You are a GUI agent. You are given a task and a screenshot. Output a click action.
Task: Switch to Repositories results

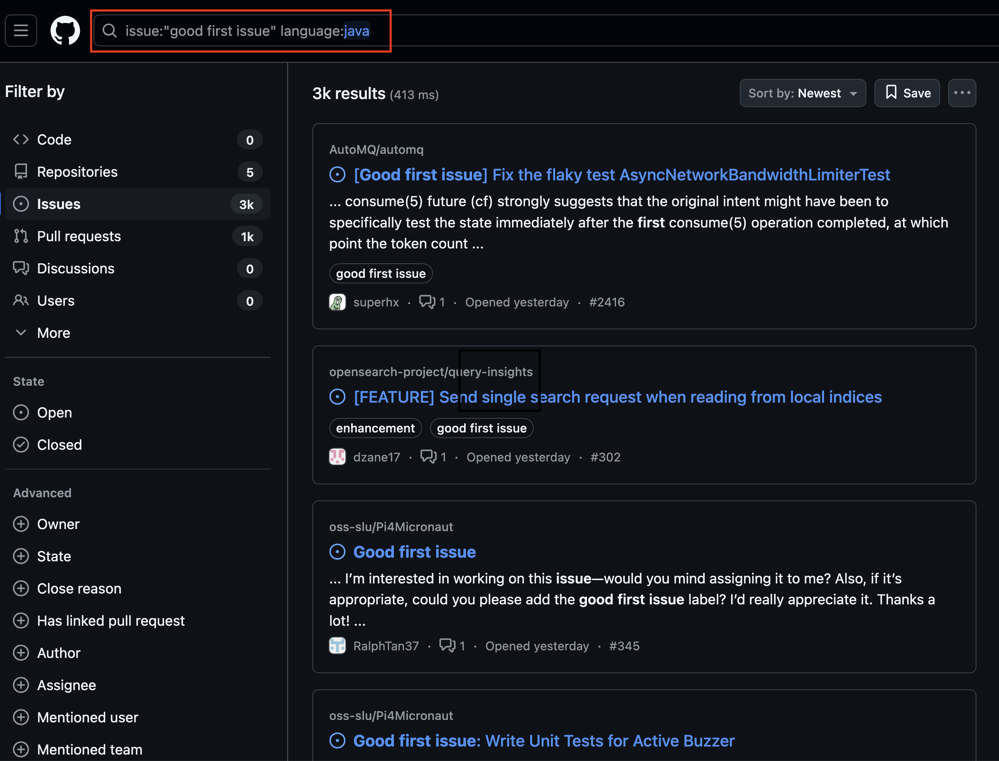pos(138,172)
